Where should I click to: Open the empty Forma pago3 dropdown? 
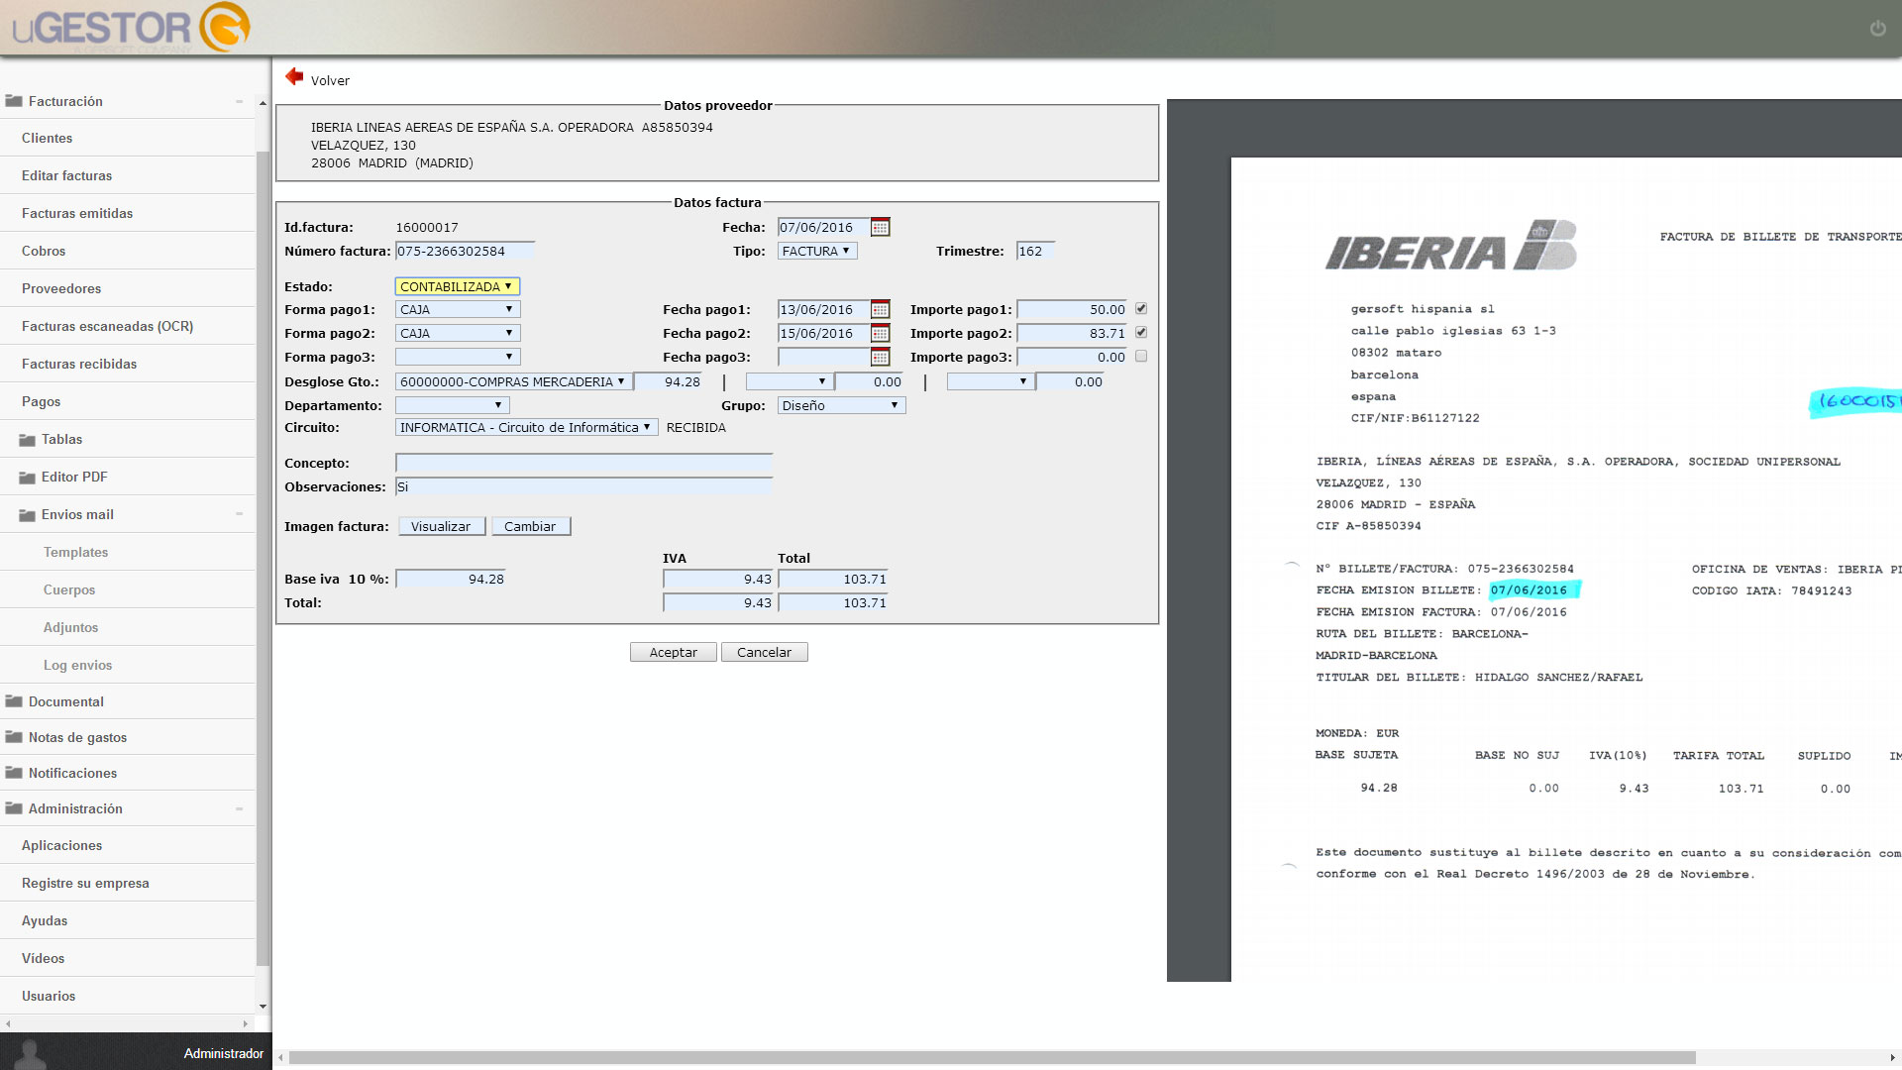coord(457,357)
